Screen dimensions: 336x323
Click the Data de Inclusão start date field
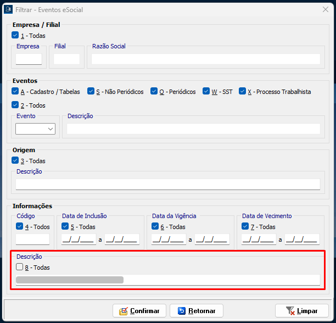tap(79, 240)
